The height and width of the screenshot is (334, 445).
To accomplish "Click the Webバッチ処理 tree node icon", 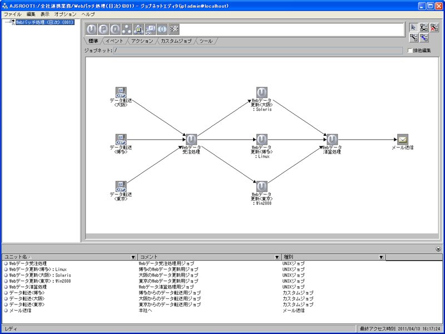I will pyautogui.click(x=12, y=22).
